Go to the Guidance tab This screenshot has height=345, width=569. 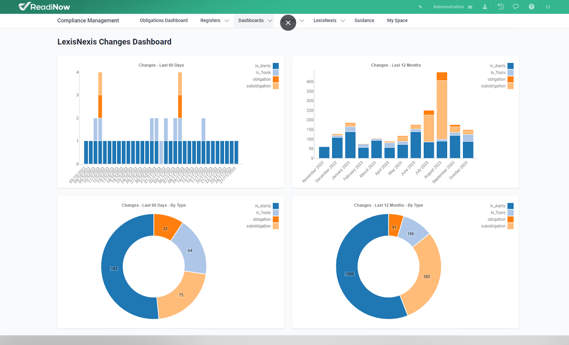click(x=365, y=21)
